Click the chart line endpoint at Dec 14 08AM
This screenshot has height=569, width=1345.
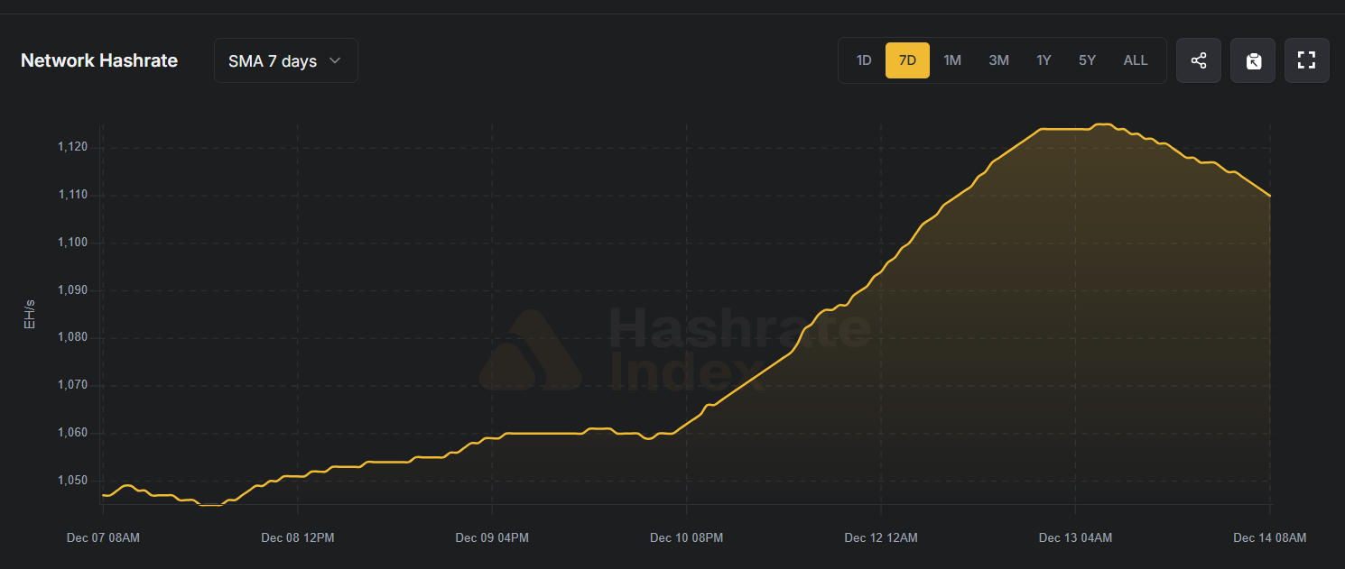pyautogui.click(x=1270, y=196)
